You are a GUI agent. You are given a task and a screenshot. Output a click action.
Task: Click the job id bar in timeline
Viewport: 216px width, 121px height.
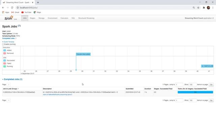coord(207,66)
